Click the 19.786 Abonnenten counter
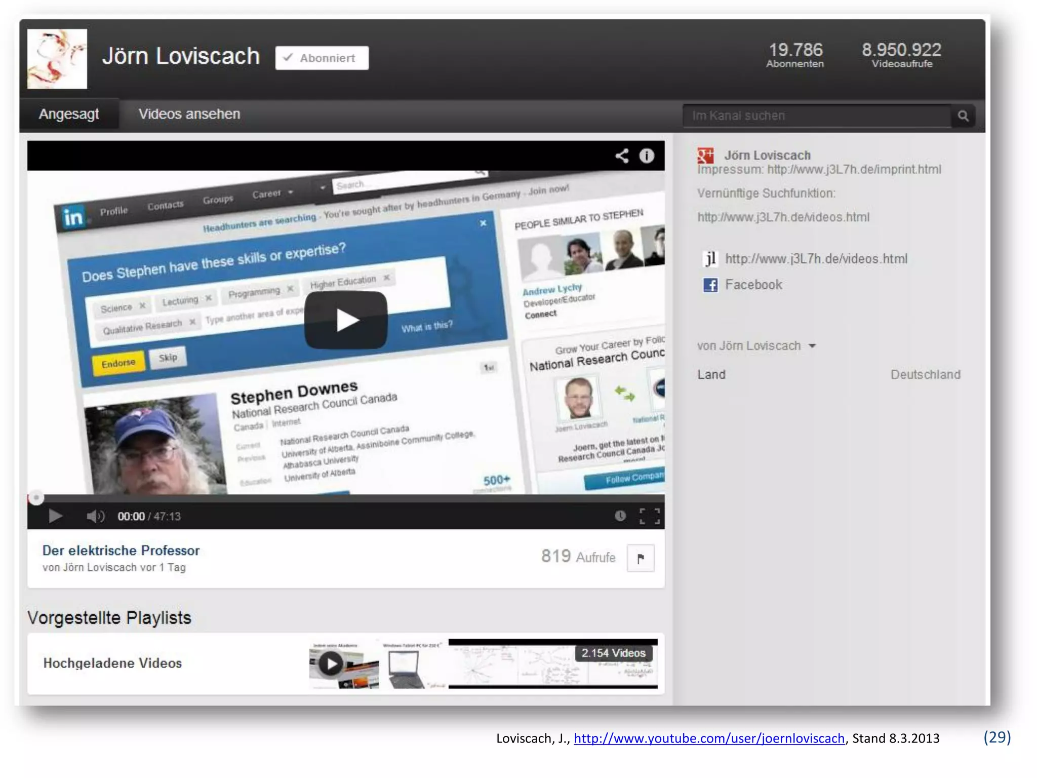The width and height of the screenshot is (1037, 778). [x=795, y=55]
